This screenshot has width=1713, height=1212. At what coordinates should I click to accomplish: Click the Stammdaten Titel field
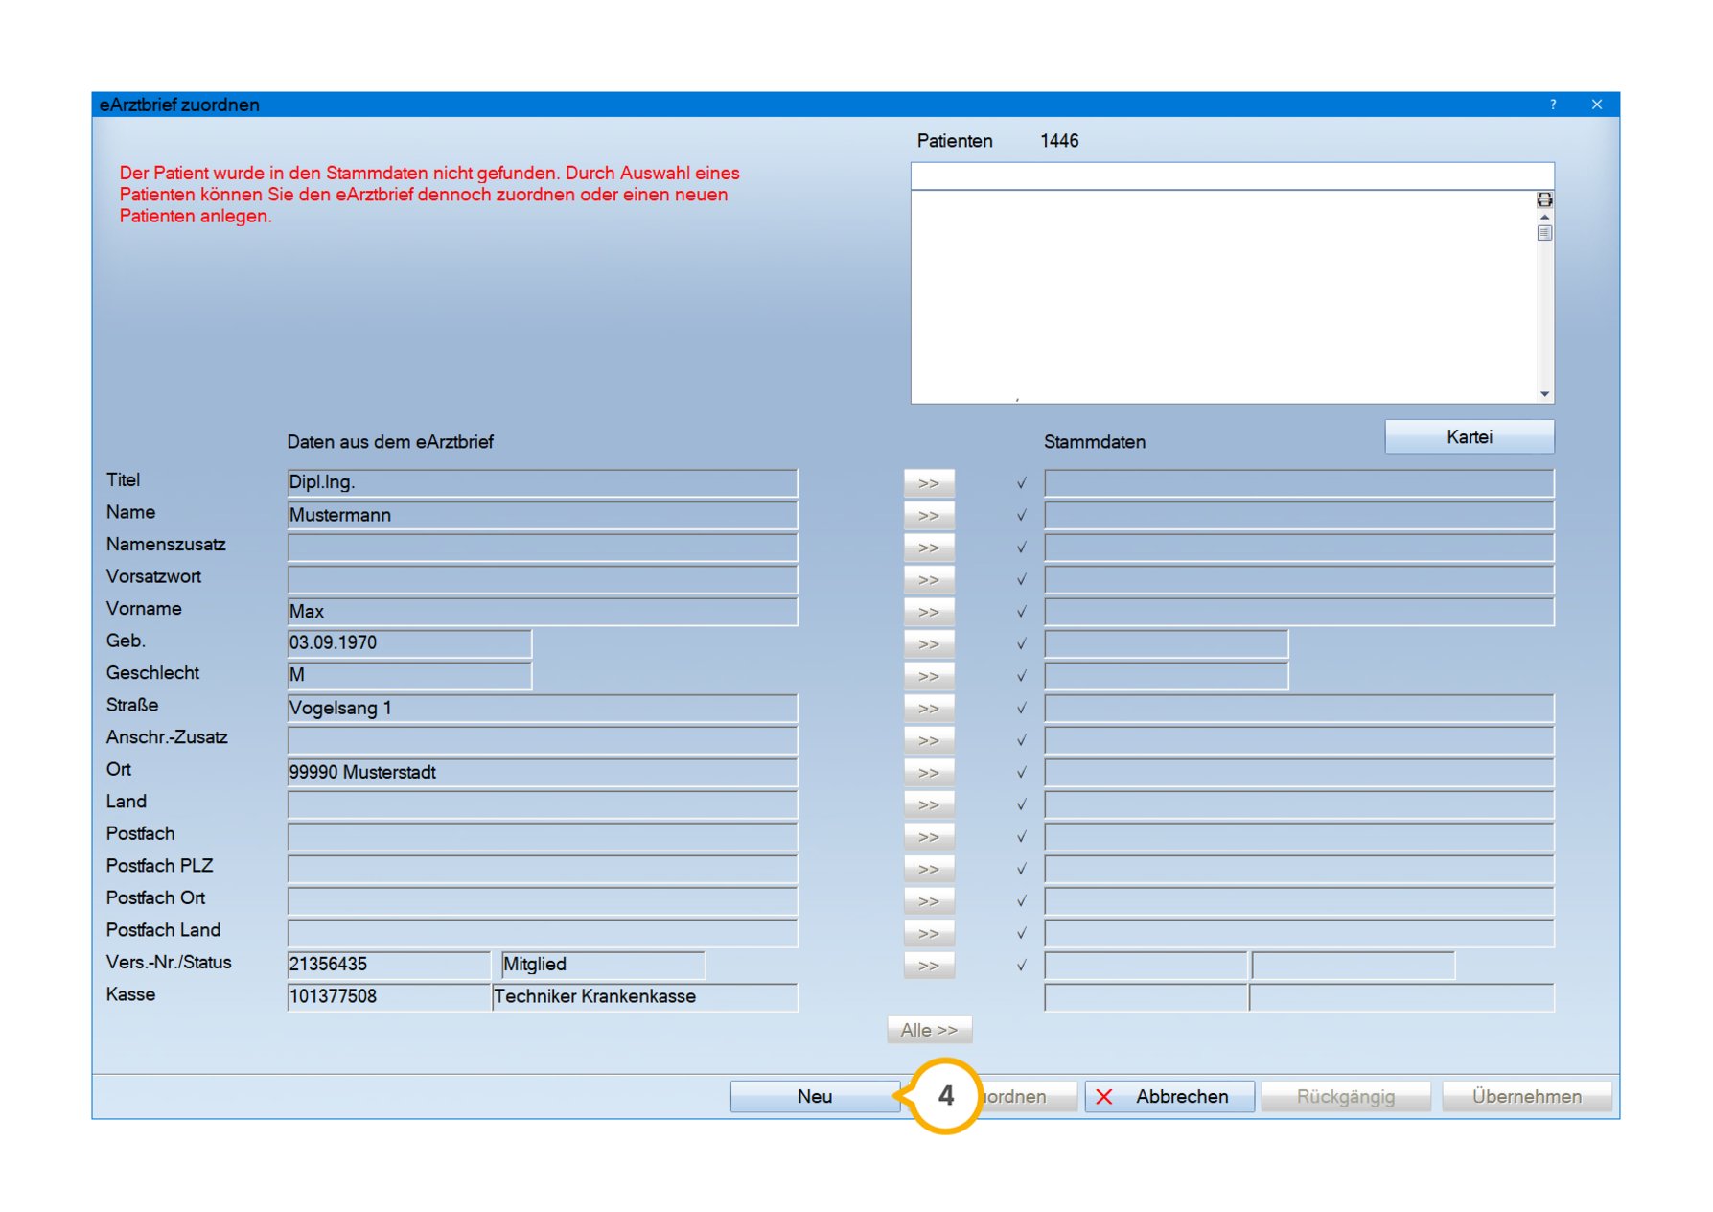[1299, 483]
